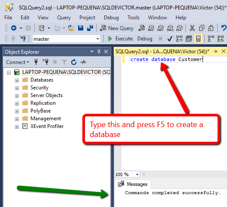This screenshot has width=227, height=207.
Task: Expand the XEvent Profiler node
Action: click(x=17, y=127)
